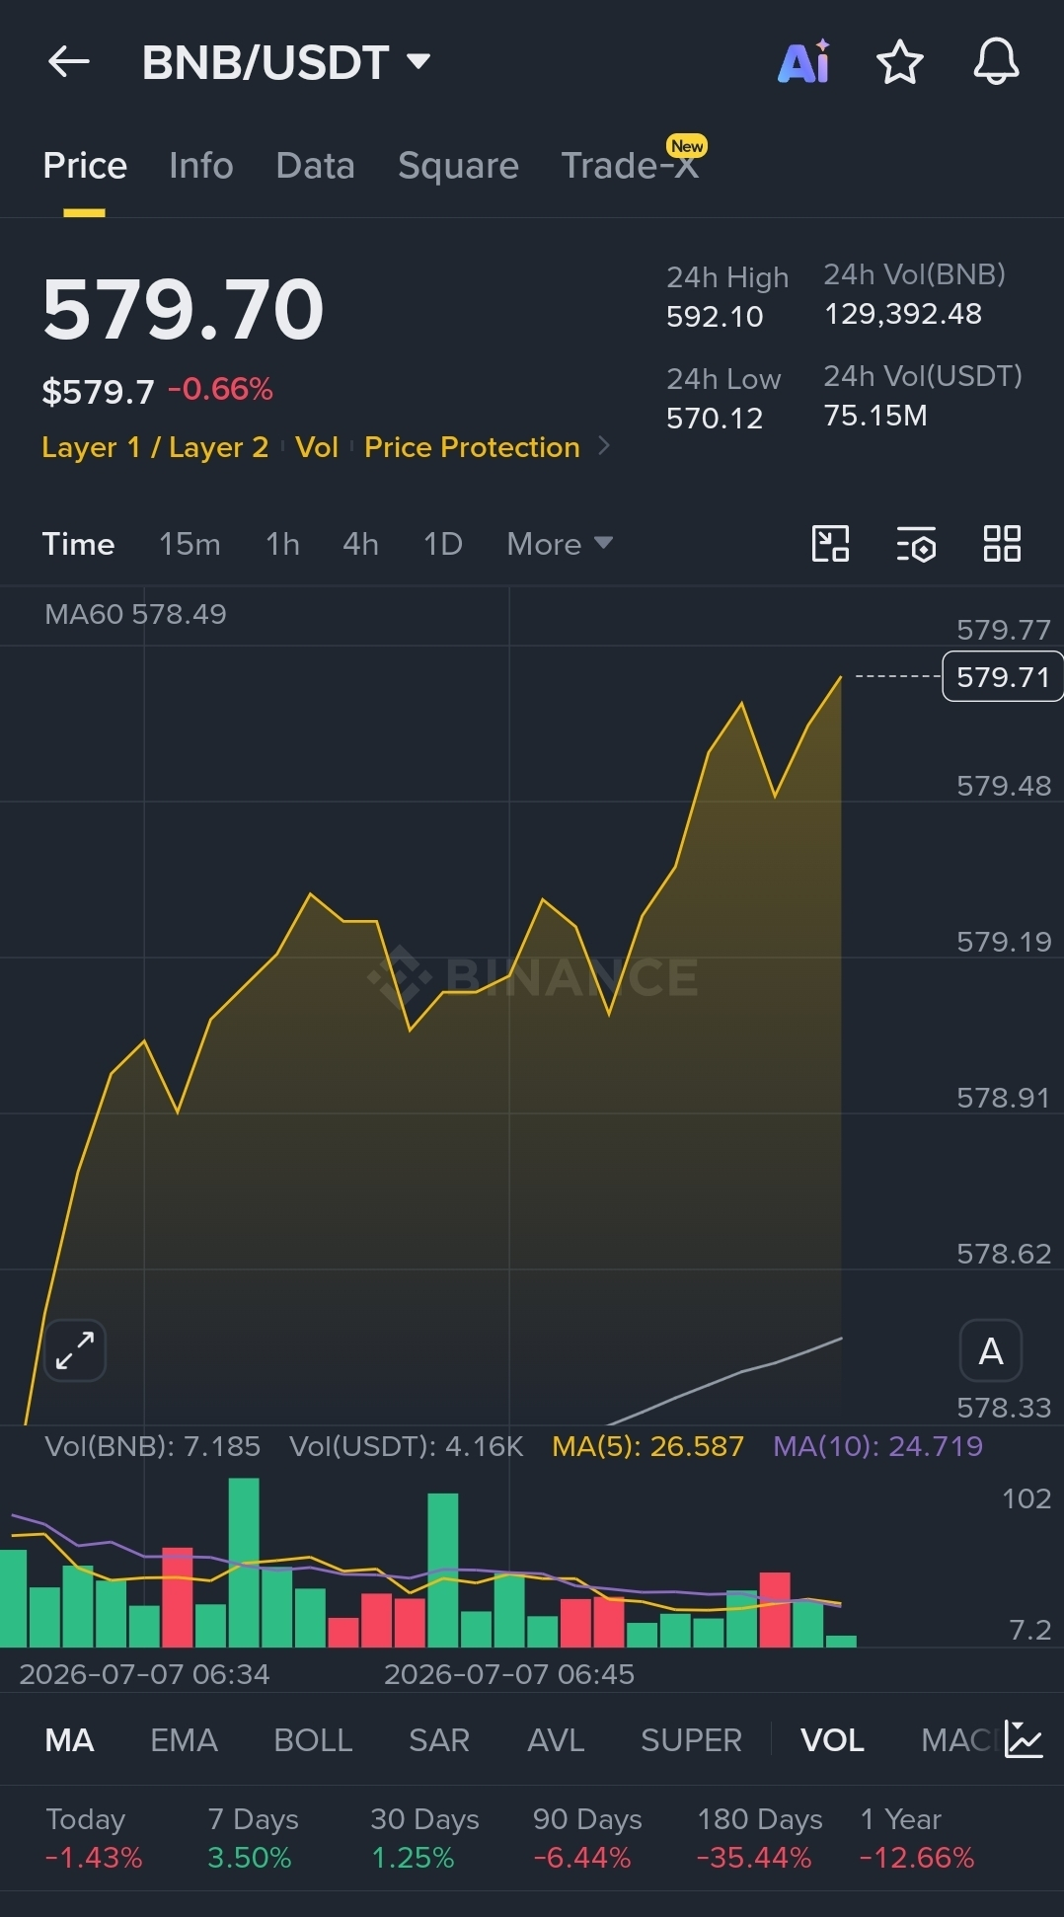This screenshot has height=1917, width=1064.
Task: Open indicator chart settings icon
Action: (1024, 1738)
